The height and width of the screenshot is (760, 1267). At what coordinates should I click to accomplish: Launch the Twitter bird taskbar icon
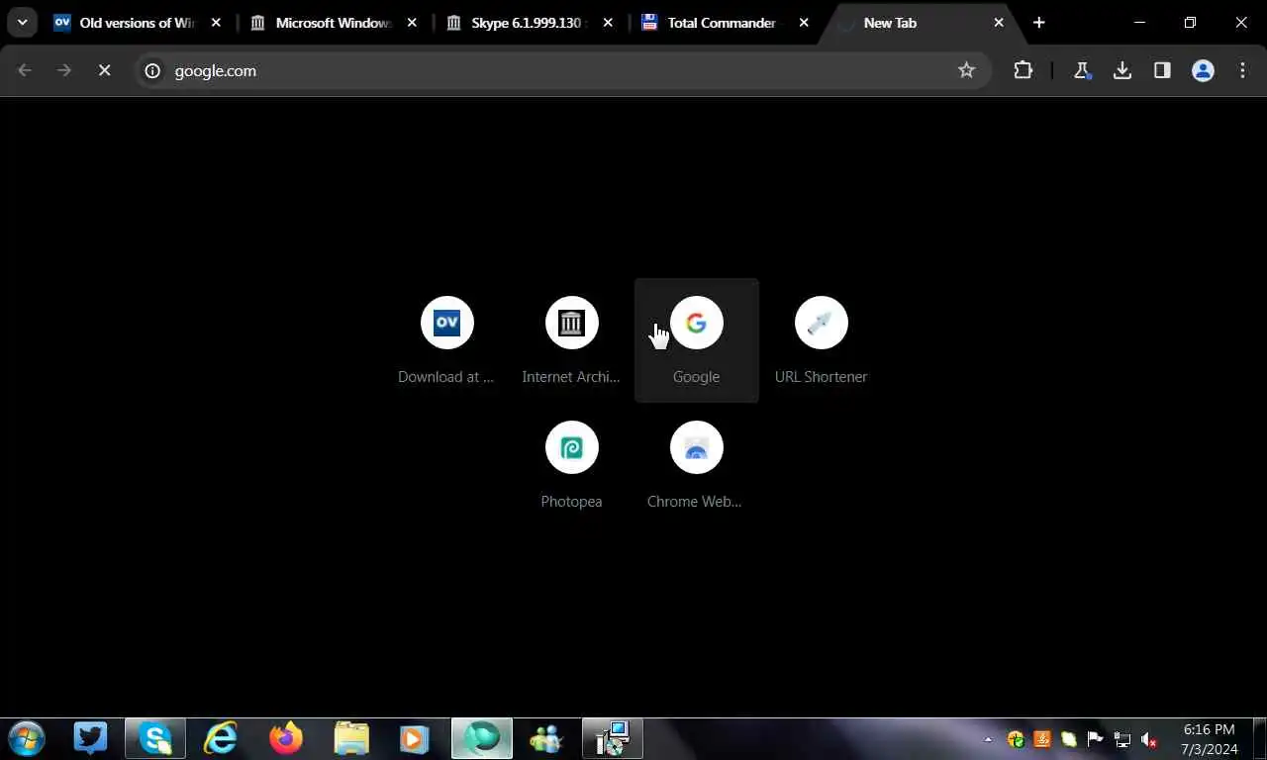coord(90,738)
